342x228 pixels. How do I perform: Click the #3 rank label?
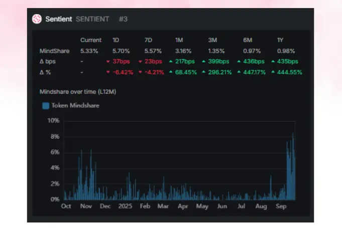pyautogui.click(x=123, y=19)
